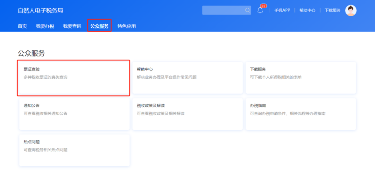
Task: Open the notification bell icon
Action: (x=260, y=10)
